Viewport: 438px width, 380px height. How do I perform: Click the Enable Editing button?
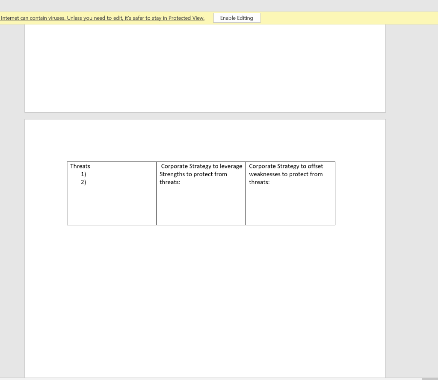pyautogui.click(x=237, y=18)
